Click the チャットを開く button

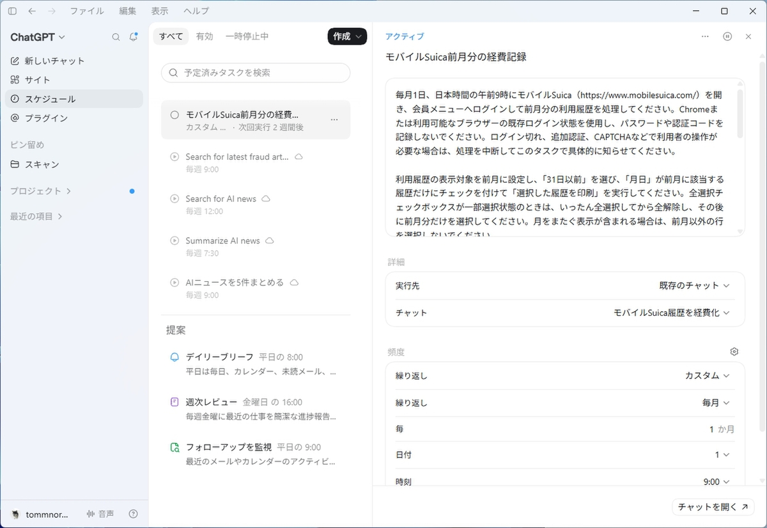(713, 507)
